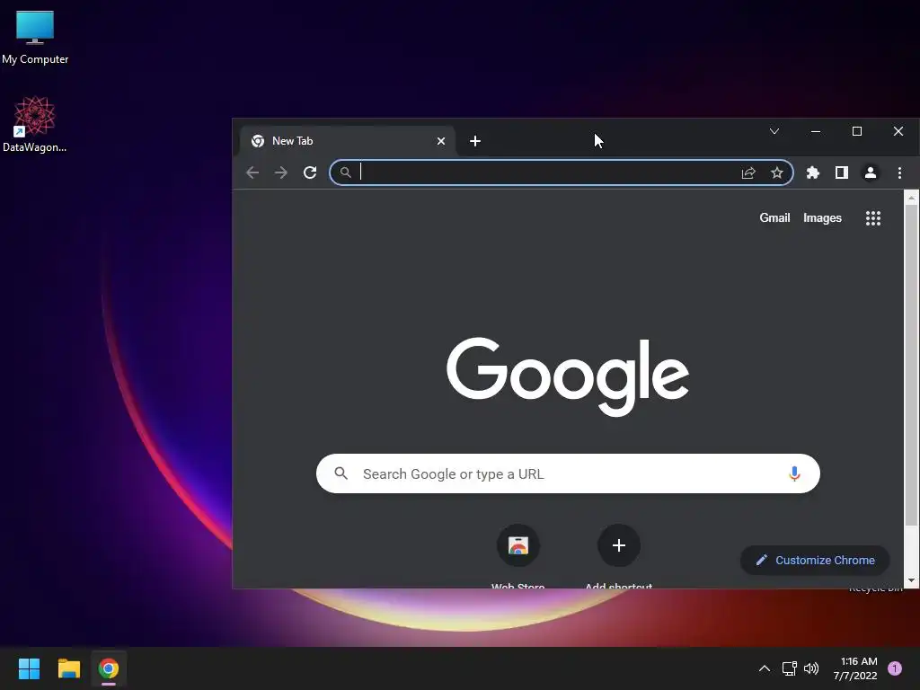920x690 pixels.
Task: Reload the page in Chrome
Action: pyautogui.click(x=310, y=172)
